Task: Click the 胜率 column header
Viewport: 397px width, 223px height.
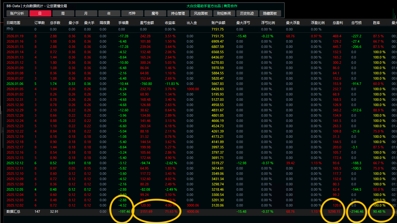Action: click(376, 23)
